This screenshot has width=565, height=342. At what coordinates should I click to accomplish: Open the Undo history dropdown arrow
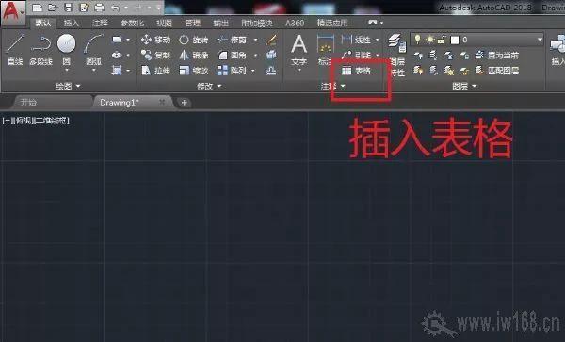[126, 8]
